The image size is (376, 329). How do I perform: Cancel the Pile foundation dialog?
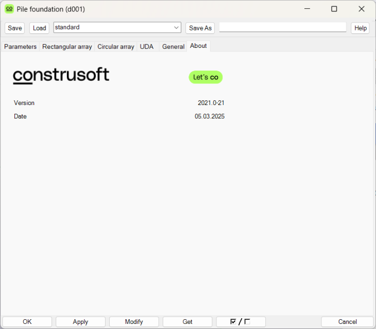(x=347, y=322)
